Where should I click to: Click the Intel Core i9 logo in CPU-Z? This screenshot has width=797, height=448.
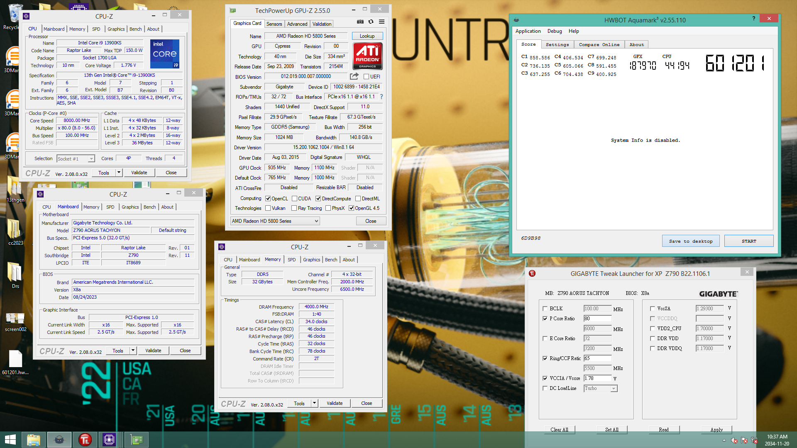click(x=164, y=54)
